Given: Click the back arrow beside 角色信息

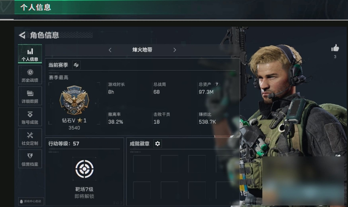Looking at the screenshot, I should click(22, 35).
